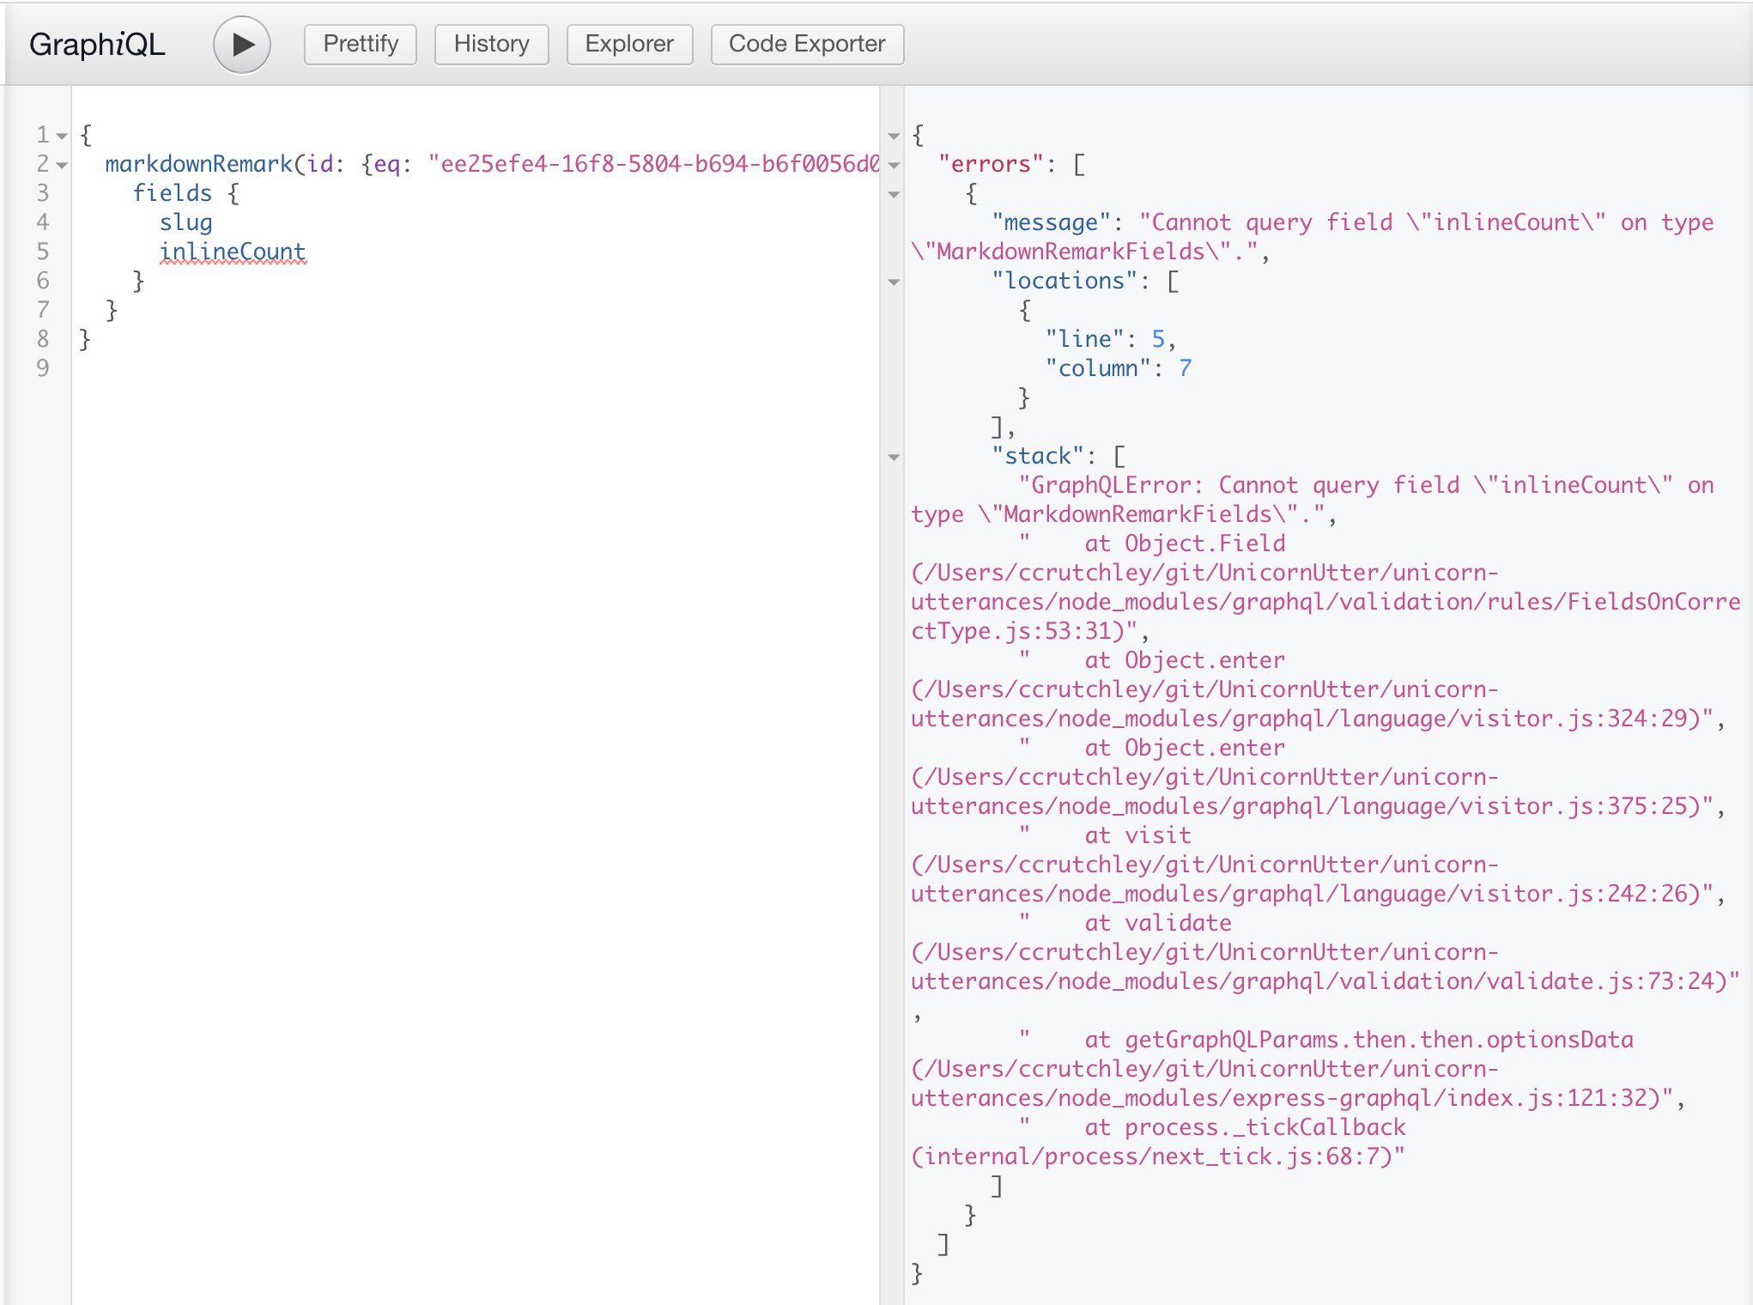Image resolution: width=1753 pixels, height=1305 pixels.
Task: Collapse the stack trace in the response
Action: click(893, 456)
